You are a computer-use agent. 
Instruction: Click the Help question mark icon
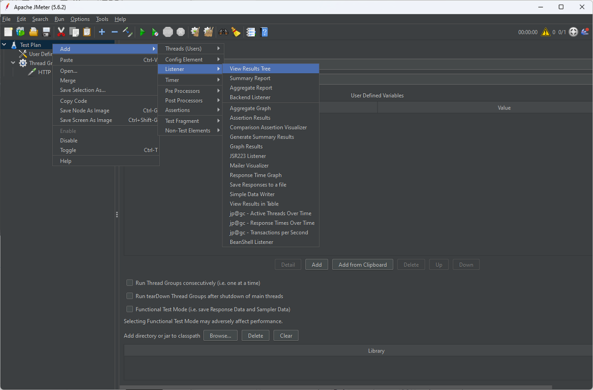(264, 32)
